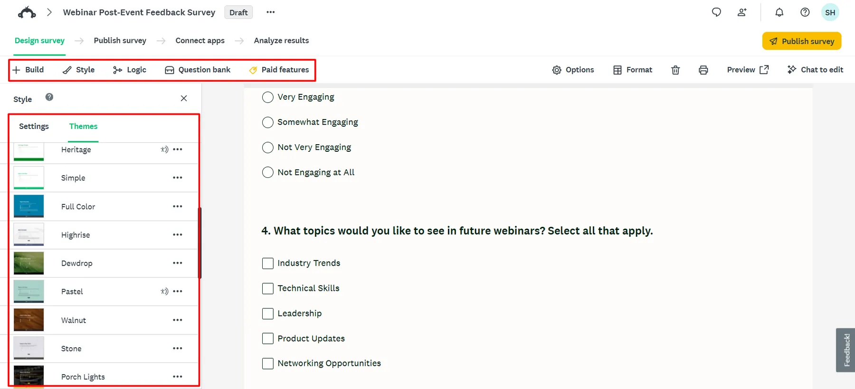The image size is (855, 389).
Task: Check the Product Updates checkbox
Action: (268, 338)
